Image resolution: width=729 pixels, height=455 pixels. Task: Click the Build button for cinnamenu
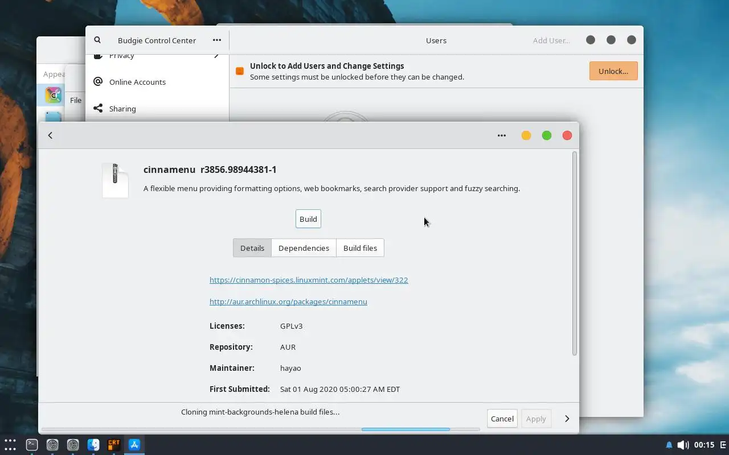point(308,219)
